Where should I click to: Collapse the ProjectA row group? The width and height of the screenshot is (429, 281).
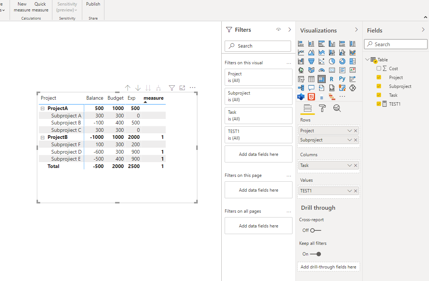coord(43,109)
